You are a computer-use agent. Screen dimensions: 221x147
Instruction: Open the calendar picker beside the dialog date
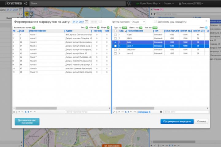pyautogui.click(x=87, y=22)
